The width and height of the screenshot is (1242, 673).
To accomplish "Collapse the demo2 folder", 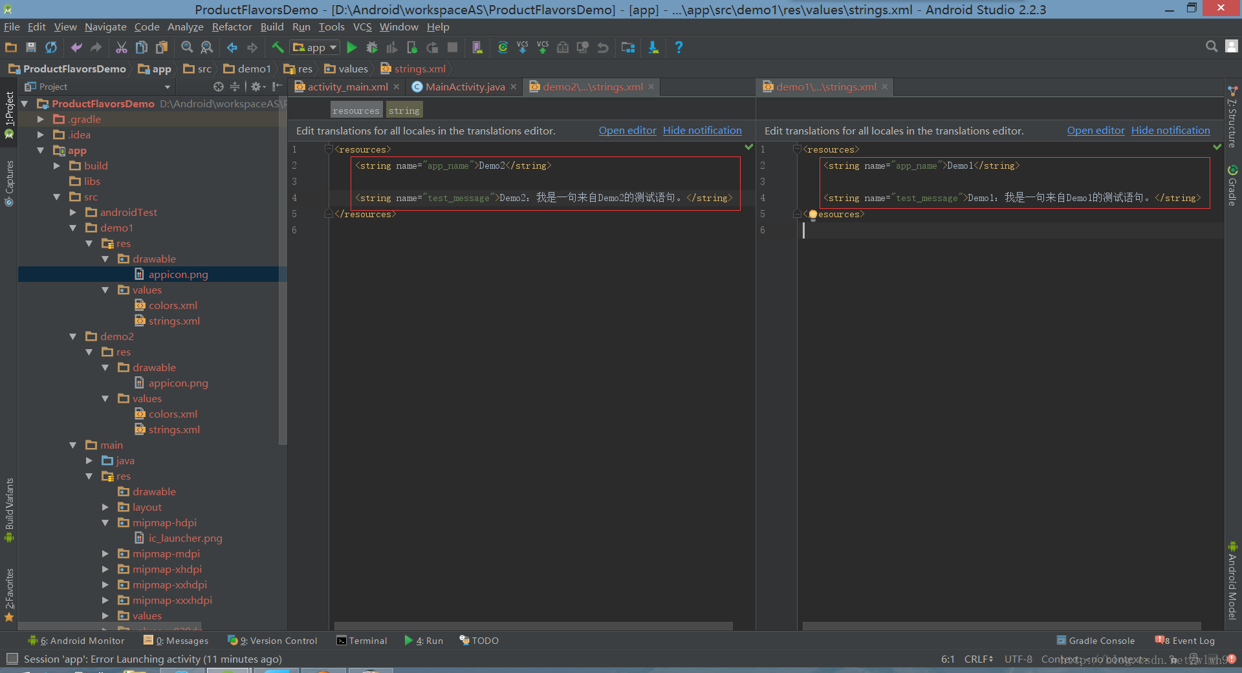I will click(x=73, y=336).
